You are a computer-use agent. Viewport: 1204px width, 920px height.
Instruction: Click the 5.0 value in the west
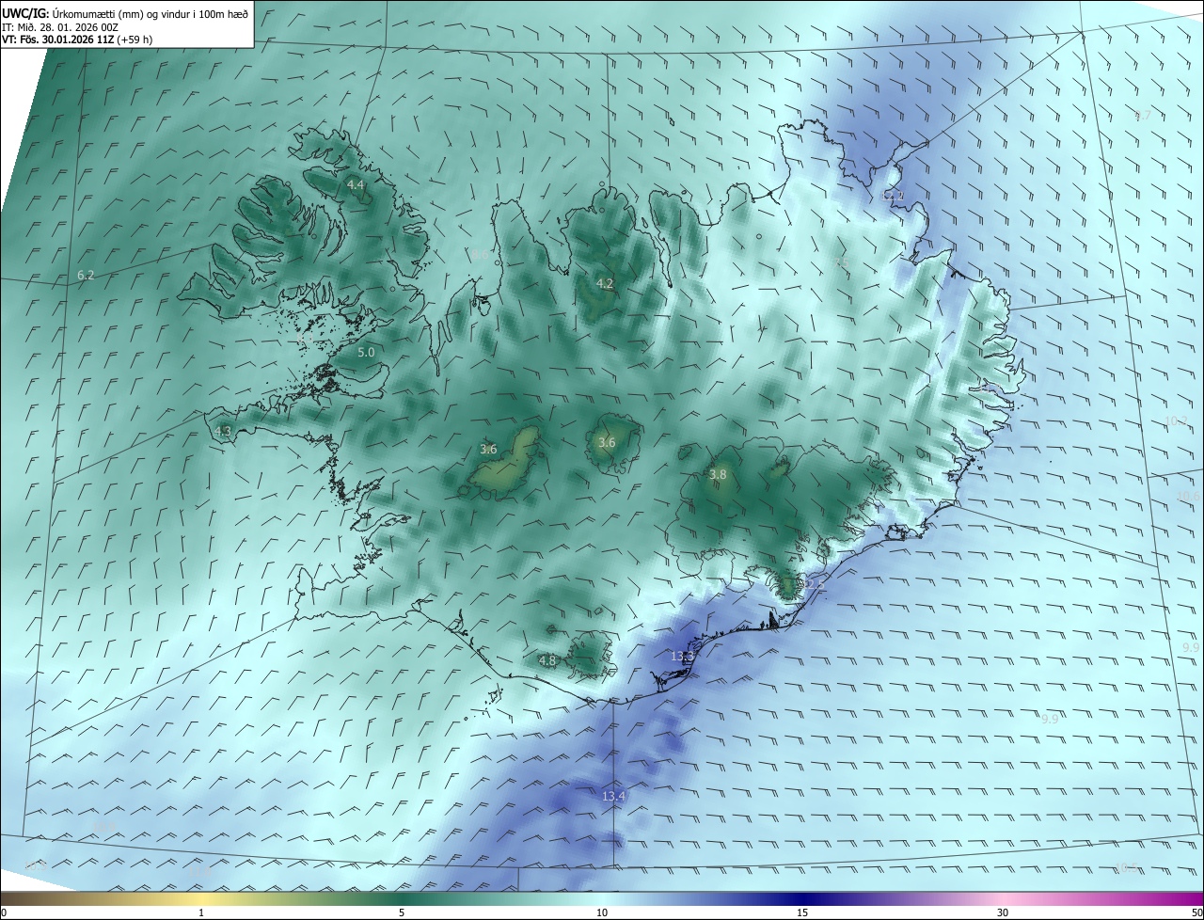pos(367,353)
